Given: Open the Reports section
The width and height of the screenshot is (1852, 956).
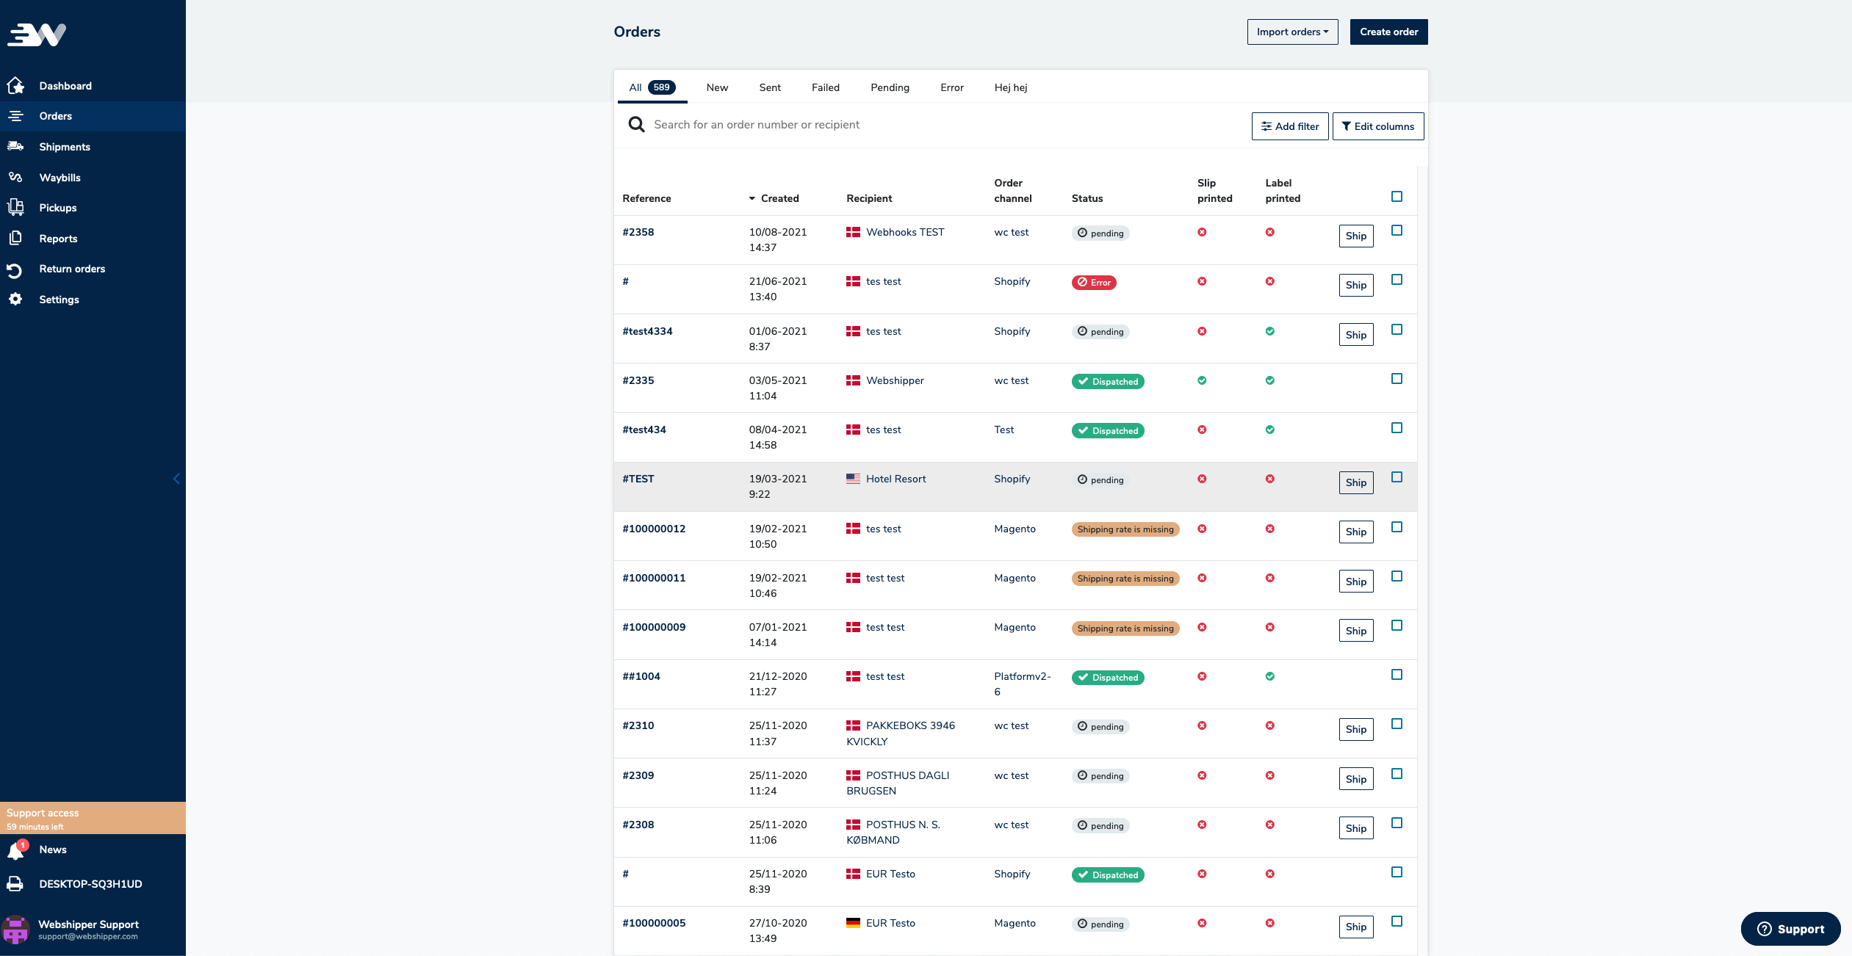Looking at the screenshot, I should [x=58, y=238].
